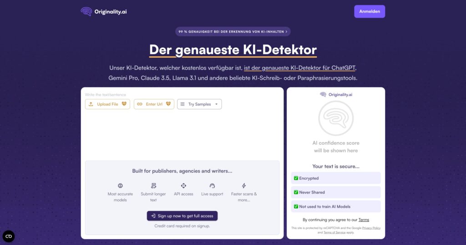Click the Not used to train AI Models checkmark

296,206
